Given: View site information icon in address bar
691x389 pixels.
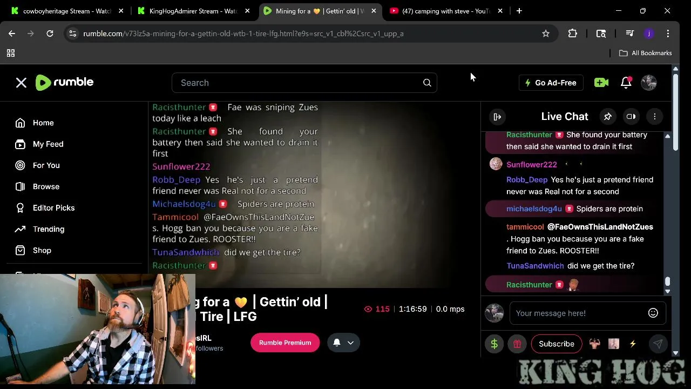Looking at the screenshot, I should click(73, 33).
